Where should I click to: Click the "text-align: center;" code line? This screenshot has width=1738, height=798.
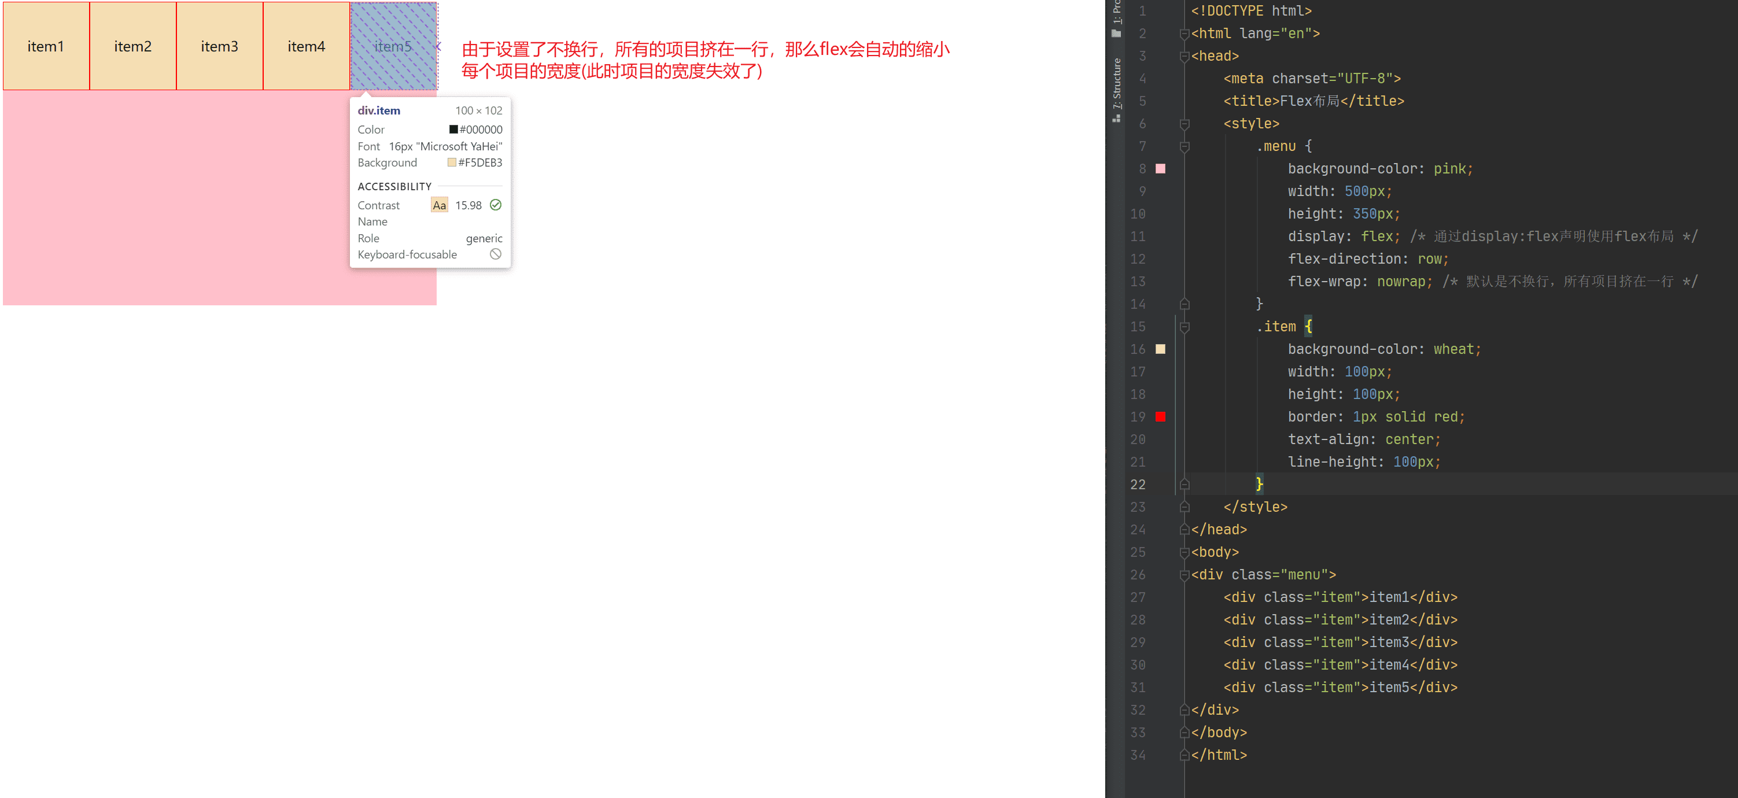tap(1364, 439)
